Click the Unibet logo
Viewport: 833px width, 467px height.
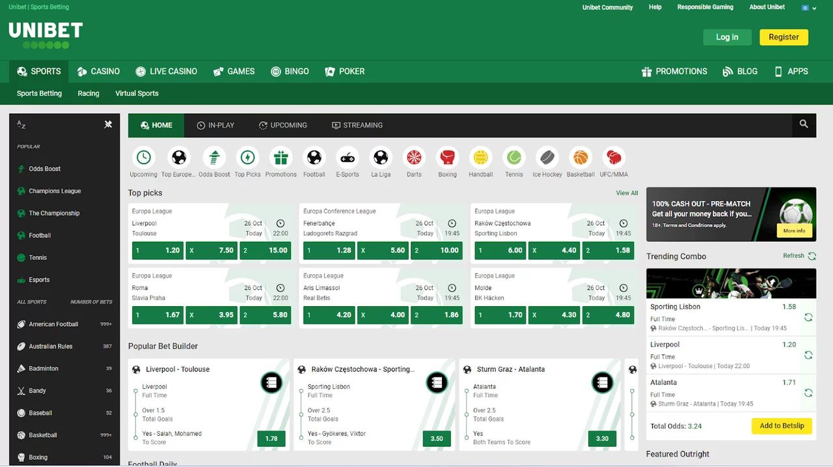(x=46, y=35)
